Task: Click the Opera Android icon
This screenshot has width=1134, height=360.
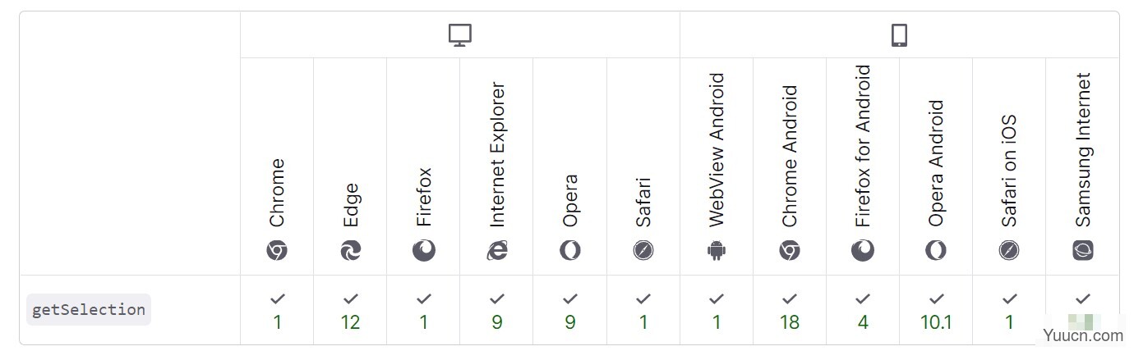Action: [x=936, y=250]
